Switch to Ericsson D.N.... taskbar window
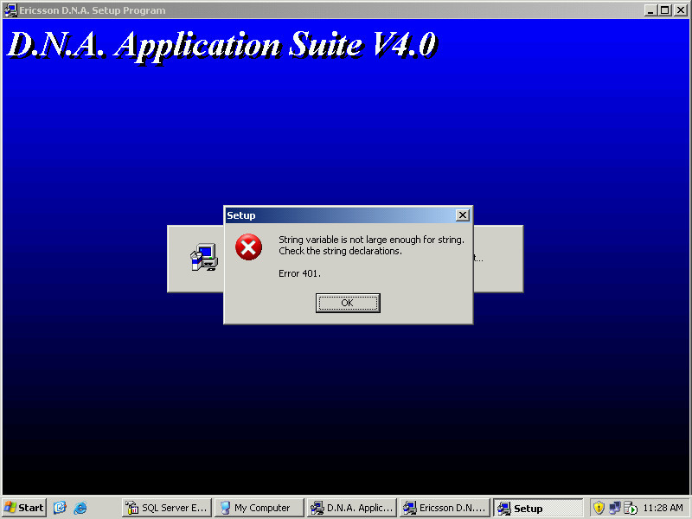This screenshot has height=519, width=692. (445, 508)
